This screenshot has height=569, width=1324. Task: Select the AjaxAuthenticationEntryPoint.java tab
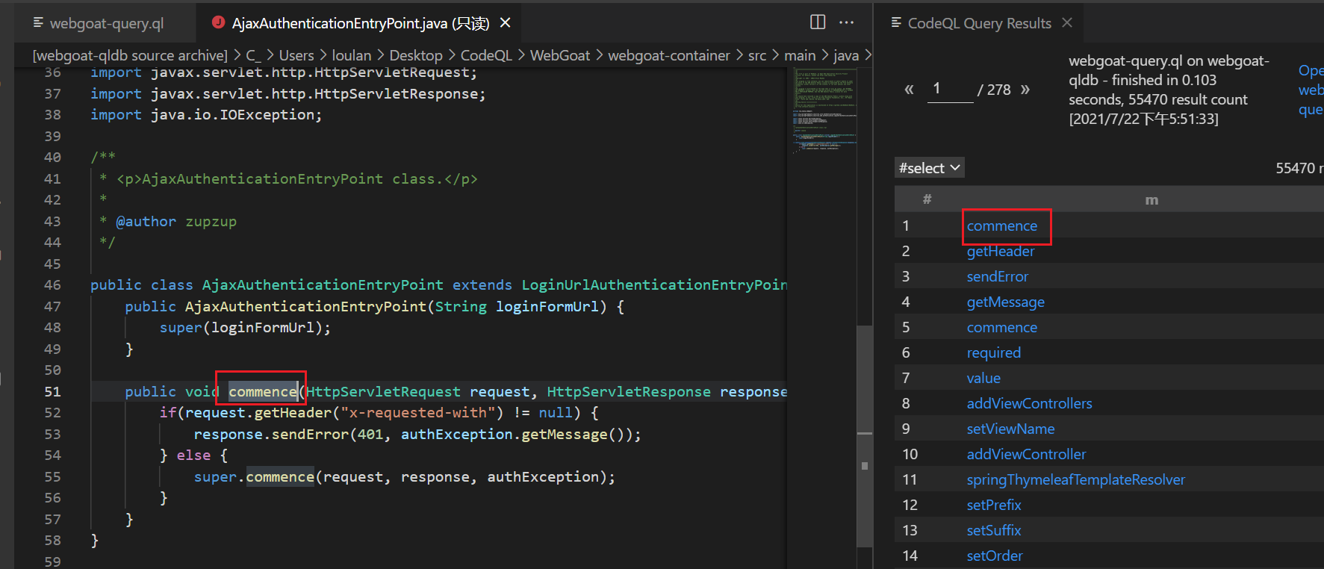(x=360, y=23)
